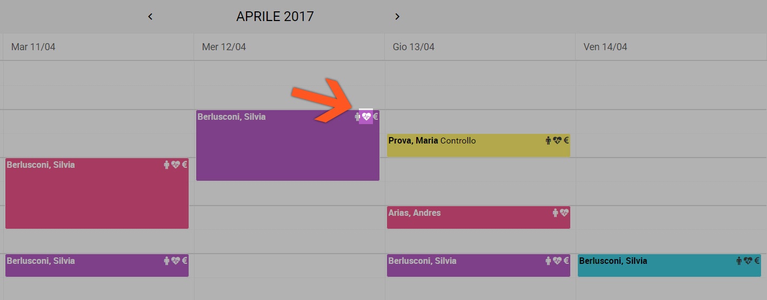Click person icon on Wednesday Berlusconi appointment
Viewport: 767px width, 300px height.
coord(357,117)
